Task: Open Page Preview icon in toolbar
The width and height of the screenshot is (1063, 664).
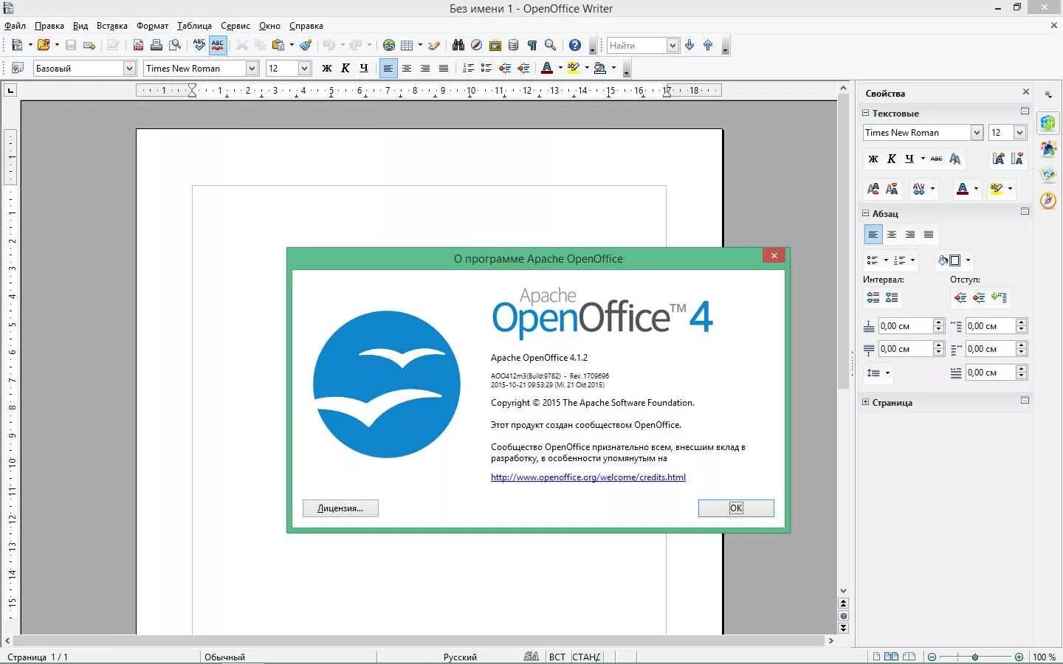Action: point(175,45)
